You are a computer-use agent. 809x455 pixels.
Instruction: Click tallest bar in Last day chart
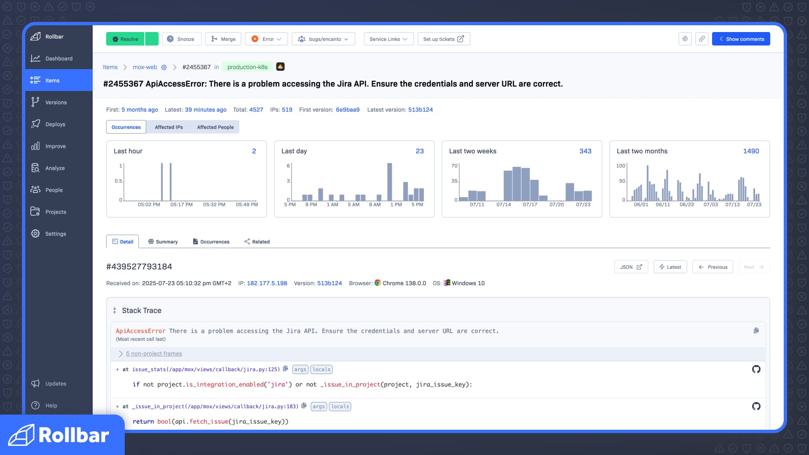pos(389,182)
